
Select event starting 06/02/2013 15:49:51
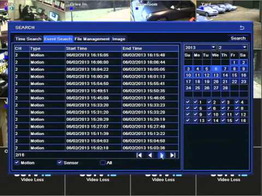click(x=97, y=91)
